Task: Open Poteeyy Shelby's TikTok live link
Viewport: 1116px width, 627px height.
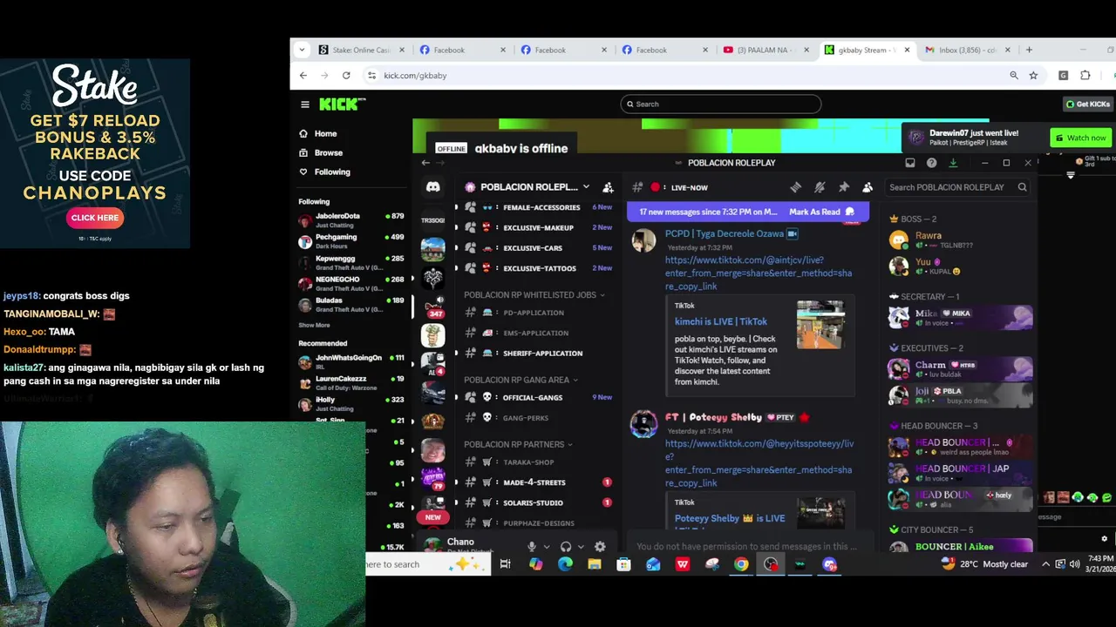Action: pos(759,463)
